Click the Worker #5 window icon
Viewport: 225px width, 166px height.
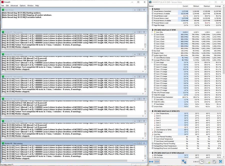(x=3, y=121)
